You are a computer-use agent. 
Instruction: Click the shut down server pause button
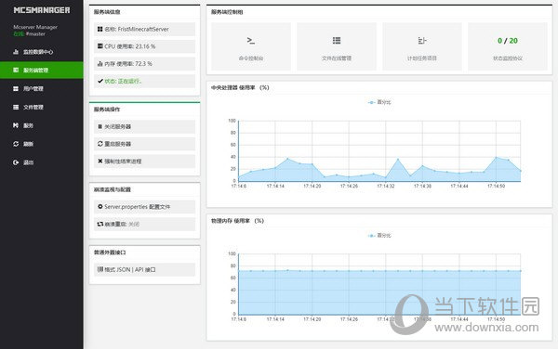point(144,127)
